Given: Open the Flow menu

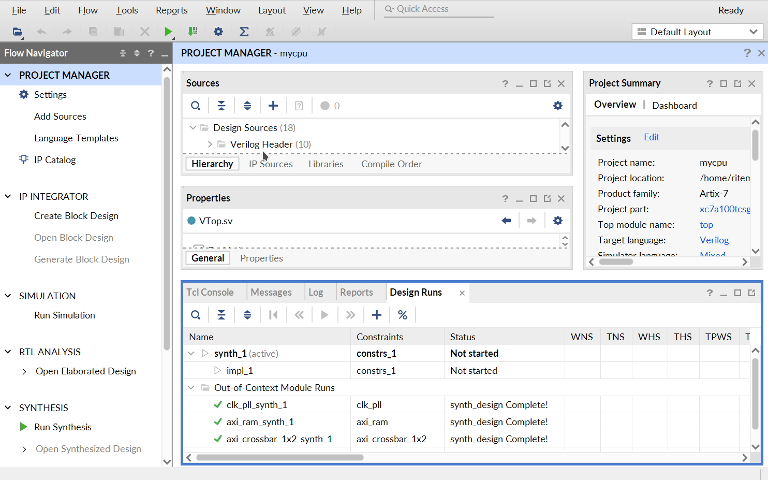Looking at the screenshot, I should (x=88, y=10).
